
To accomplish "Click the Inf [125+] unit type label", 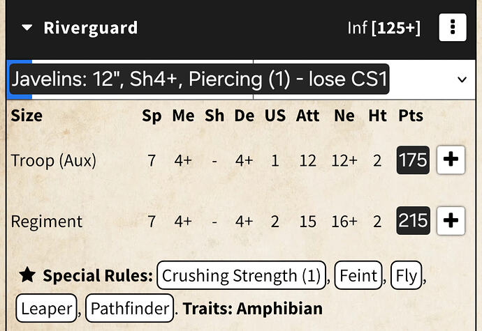I will coord(384,29).
